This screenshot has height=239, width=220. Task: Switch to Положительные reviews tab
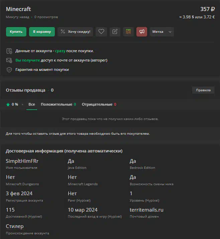(59, 104)
